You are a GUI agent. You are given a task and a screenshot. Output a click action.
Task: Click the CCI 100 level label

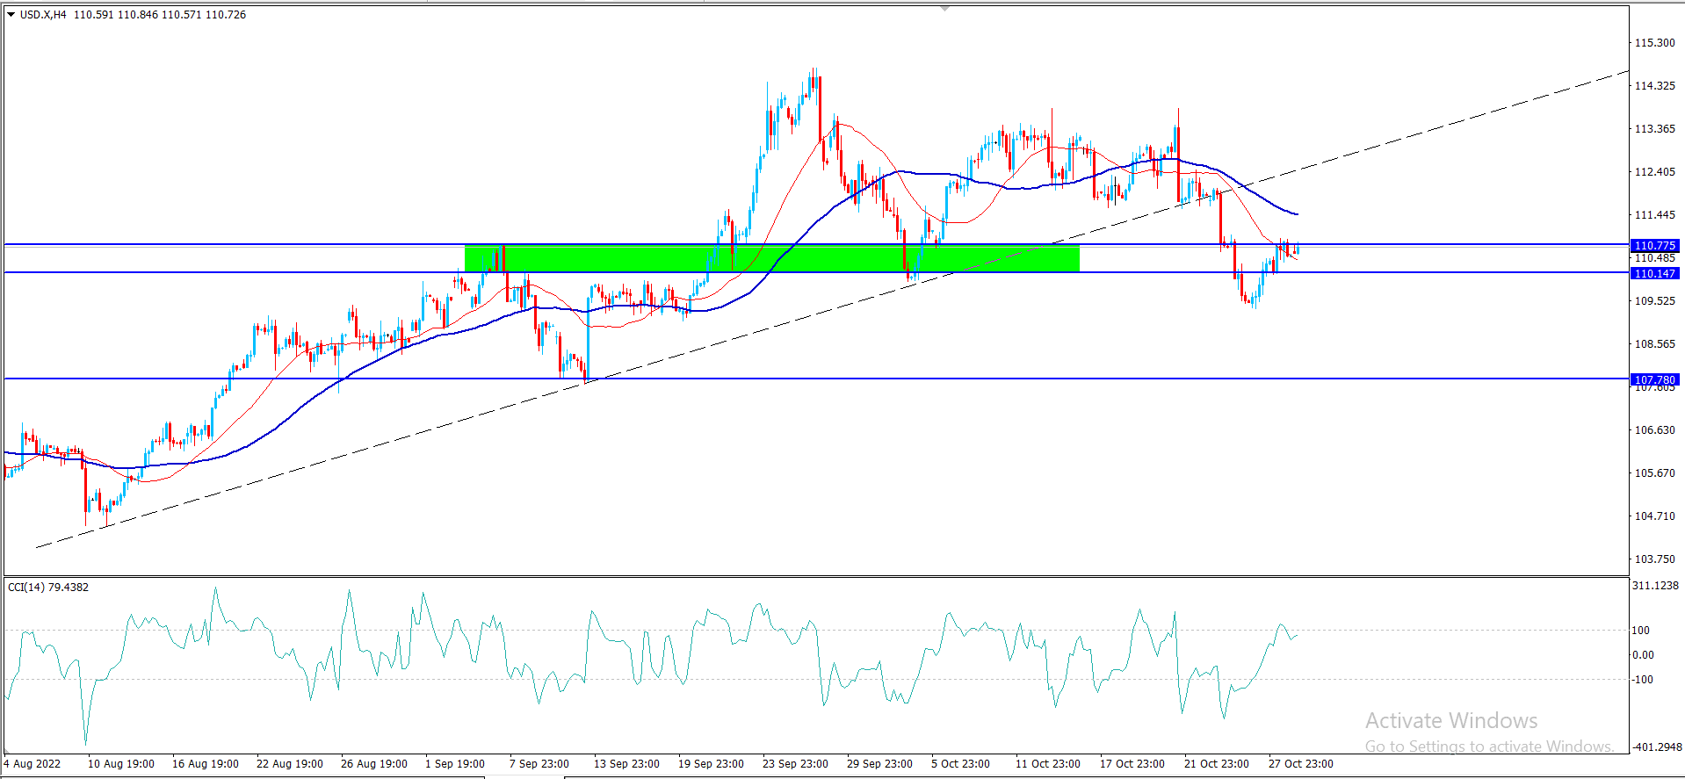[1640, 631]
